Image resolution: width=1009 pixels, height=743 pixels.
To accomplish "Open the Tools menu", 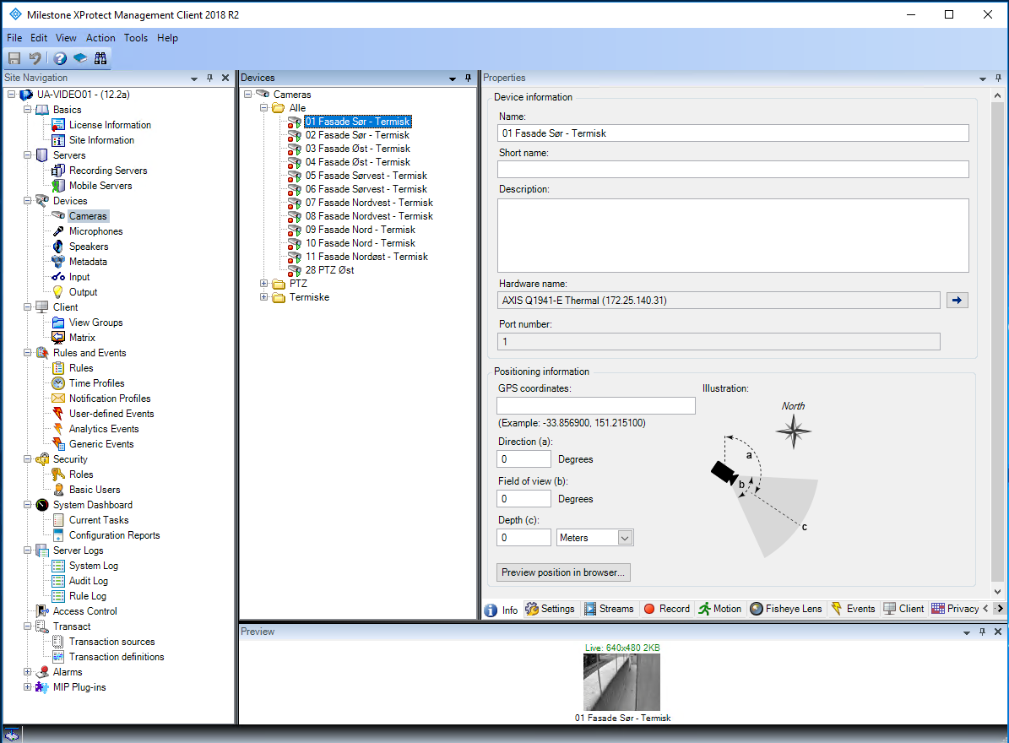I will pos(136,38).
